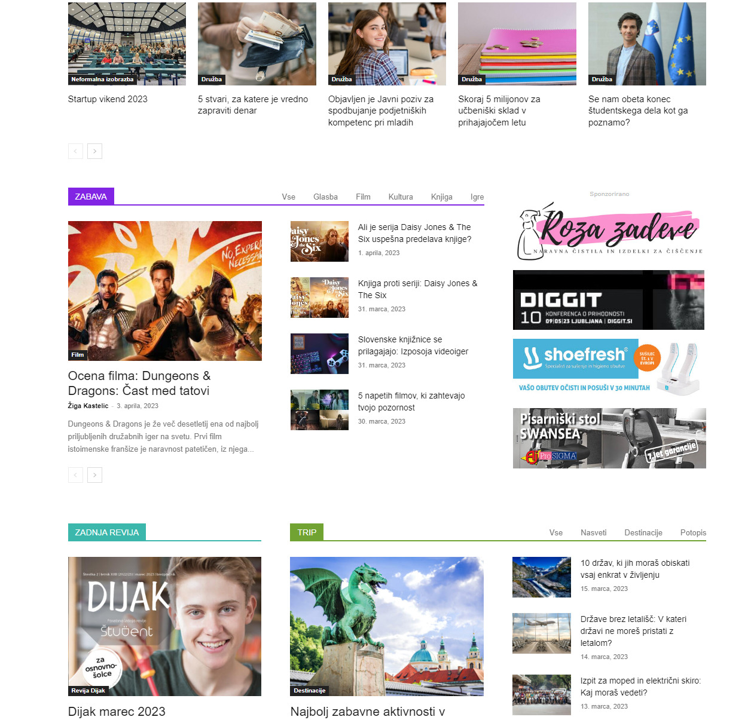The height and width of the screenshot is (720, 751).
Task: Select Potopis tab in Trip section
Action: 693,532
